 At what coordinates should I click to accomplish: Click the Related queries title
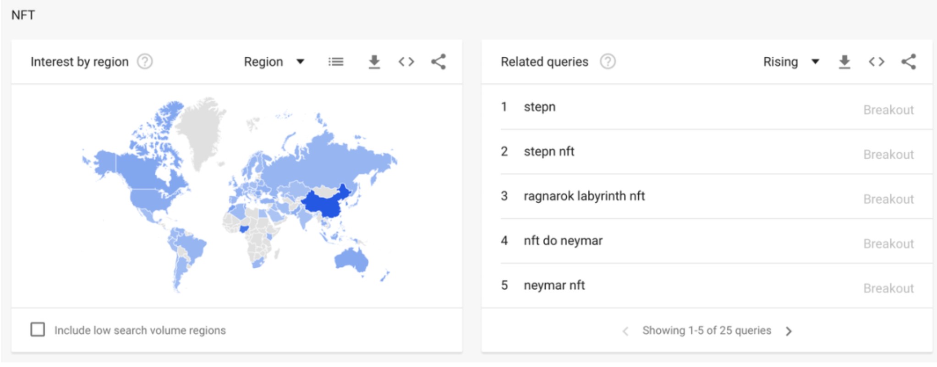[x=544, y=62]
